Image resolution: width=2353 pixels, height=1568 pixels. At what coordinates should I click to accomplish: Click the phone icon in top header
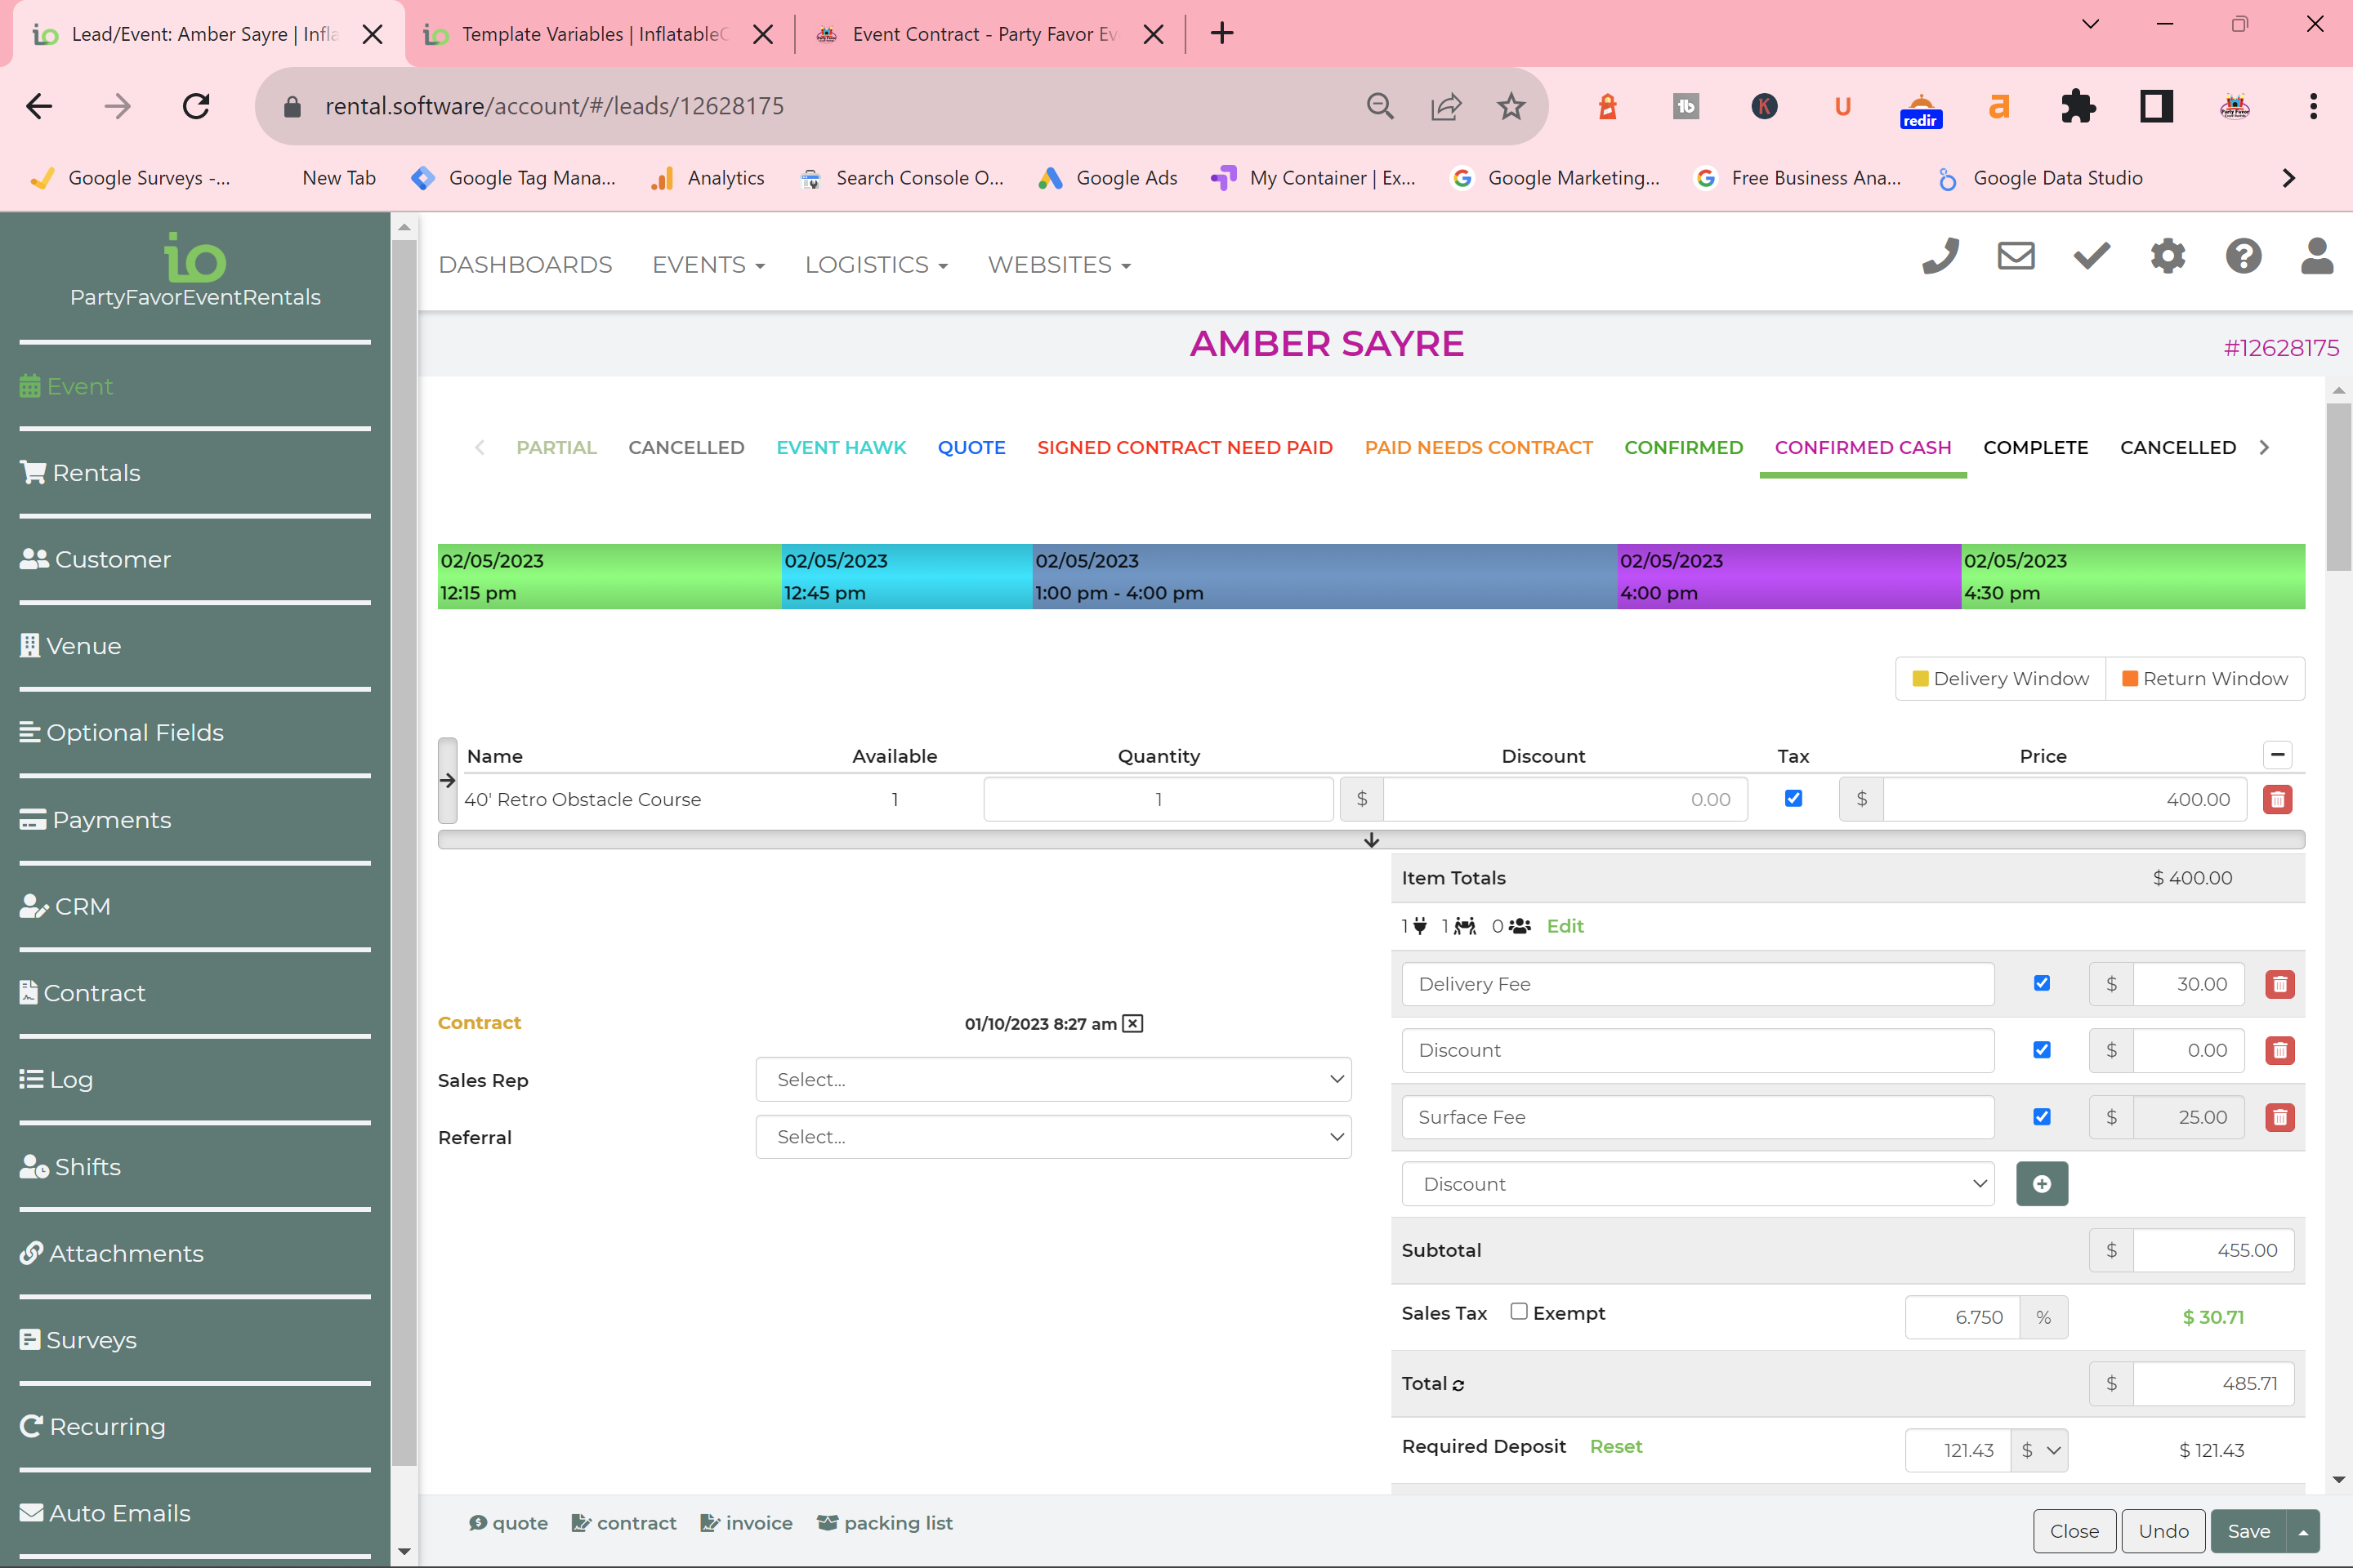point(1940,256)
